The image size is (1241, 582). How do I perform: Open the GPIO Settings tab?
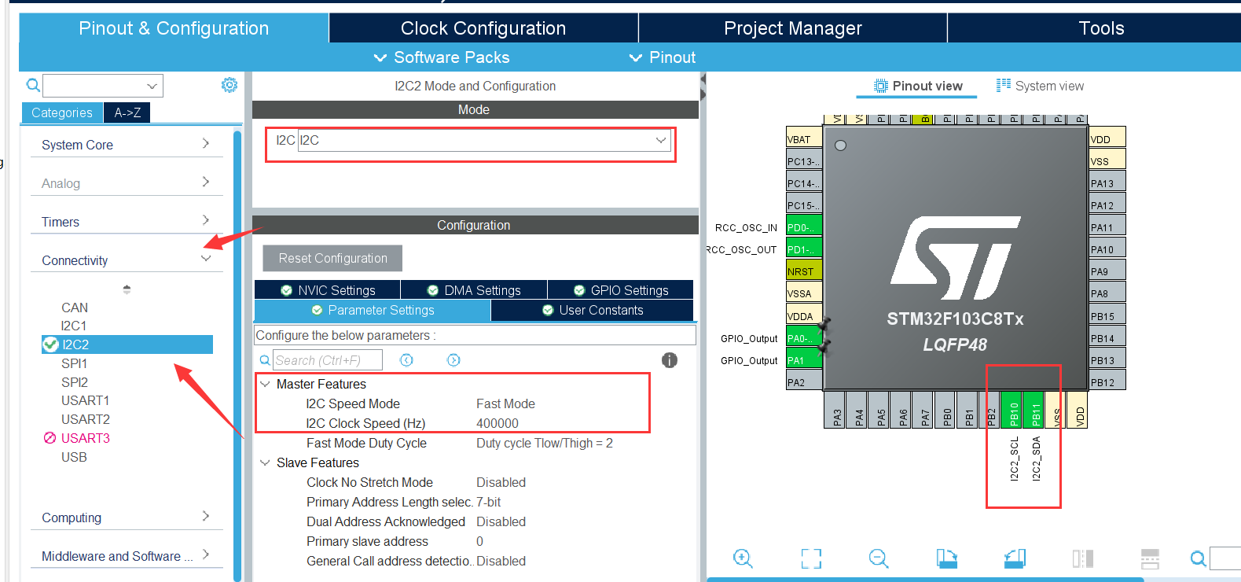pos(621,290)
